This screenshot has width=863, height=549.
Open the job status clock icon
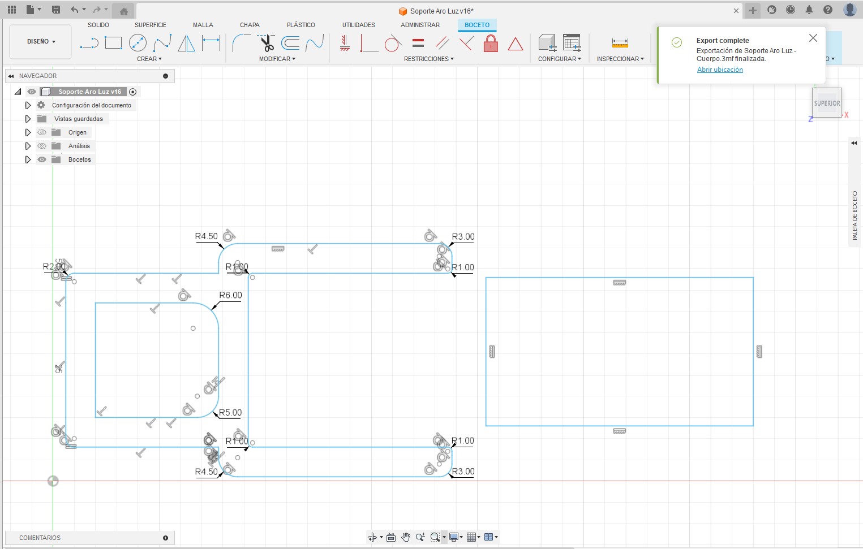point(791,10)
